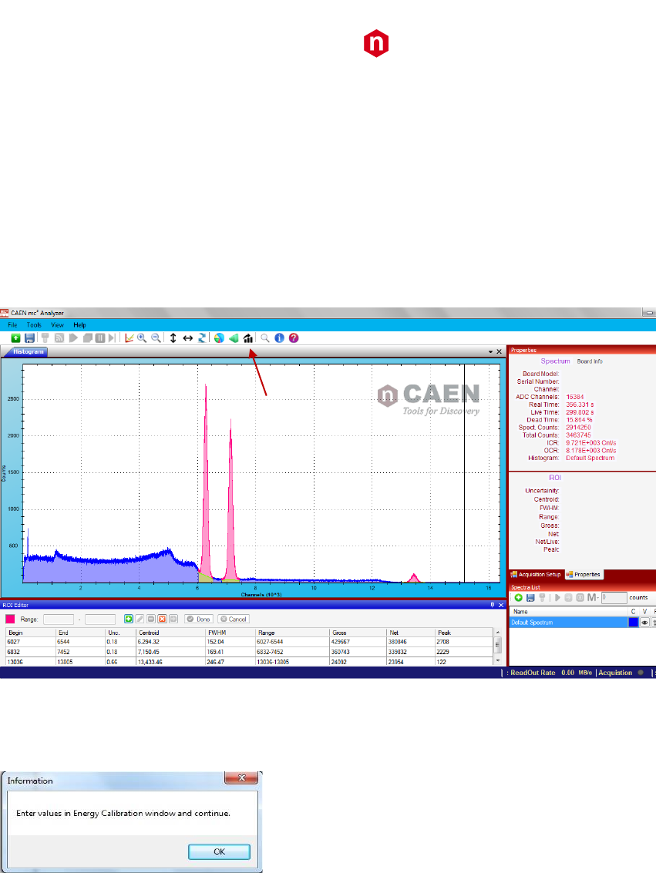Click the colorful pie chart icon
This screenshot has width=656, height=873.
click(x=220, y=338)
